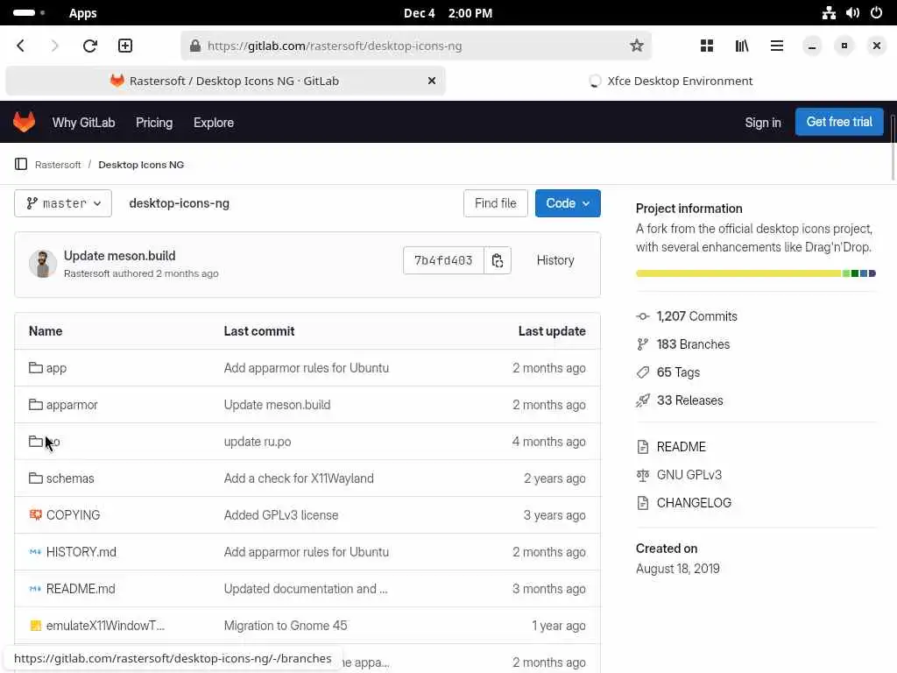
Task: Bookmark this page with the star icon
Action: (637, 46)
